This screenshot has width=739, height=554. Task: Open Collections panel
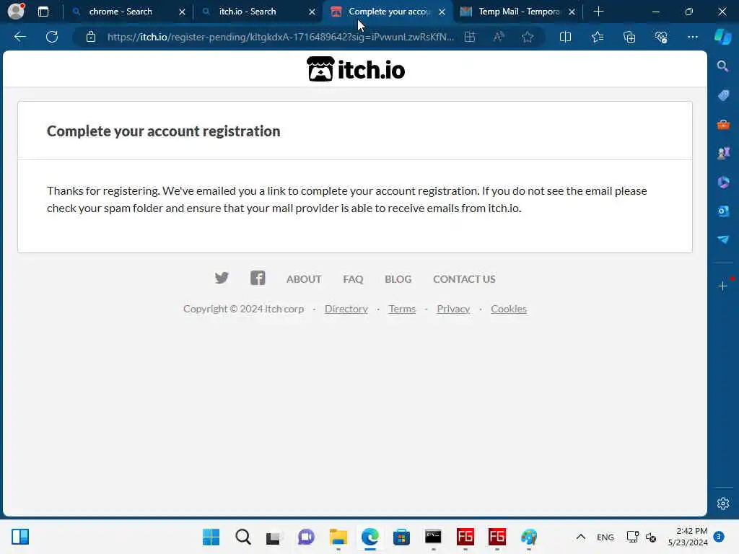coord(629,37)
